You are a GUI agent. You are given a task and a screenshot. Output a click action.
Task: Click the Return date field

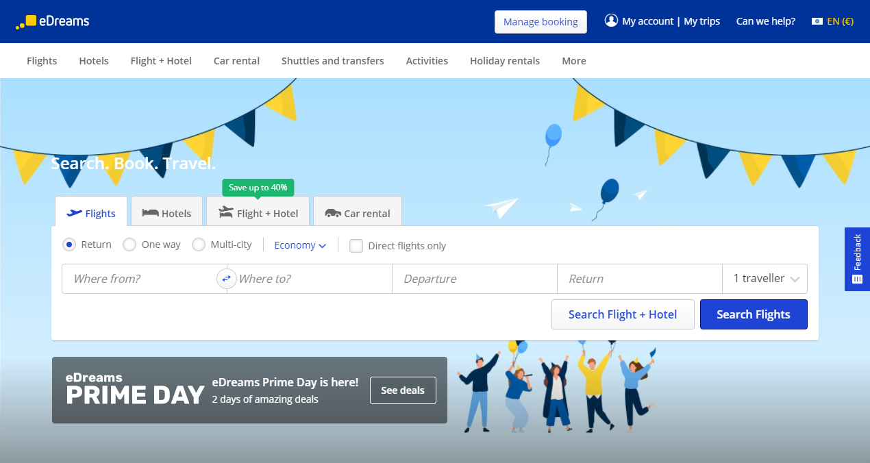(x=640, y=279)
